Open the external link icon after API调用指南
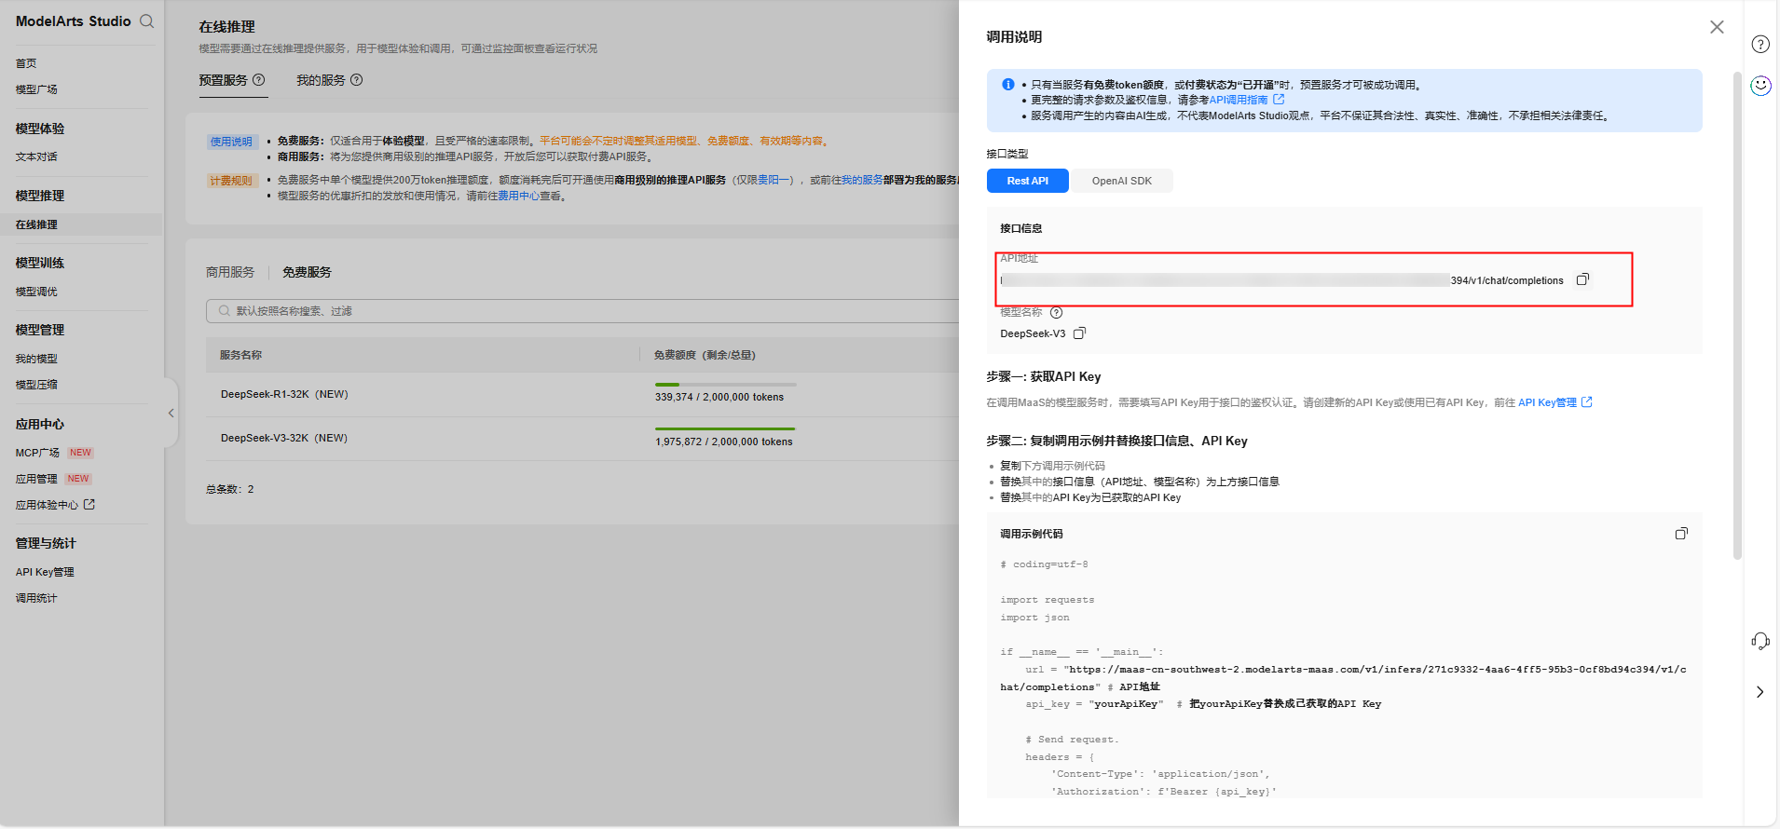1780x829 pixels. point(1279,99)
